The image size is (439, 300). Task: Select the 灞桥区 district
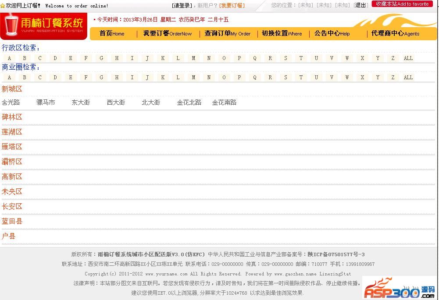pos(12,162)
